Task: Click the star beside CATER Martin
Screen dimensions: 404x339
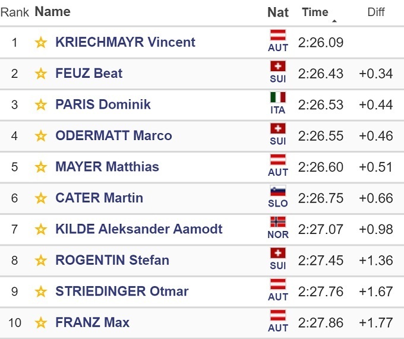Action: coord(40,198)
